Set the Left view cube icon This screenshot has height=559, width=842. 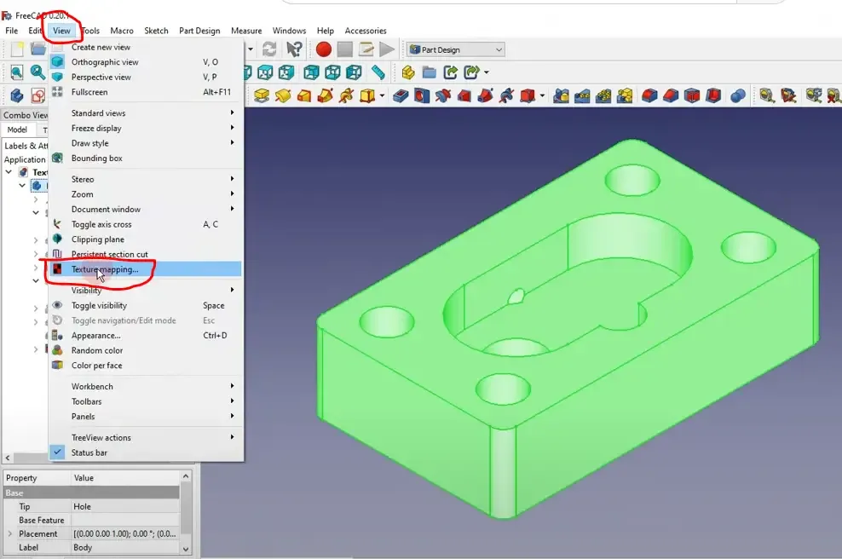(354, 72)
